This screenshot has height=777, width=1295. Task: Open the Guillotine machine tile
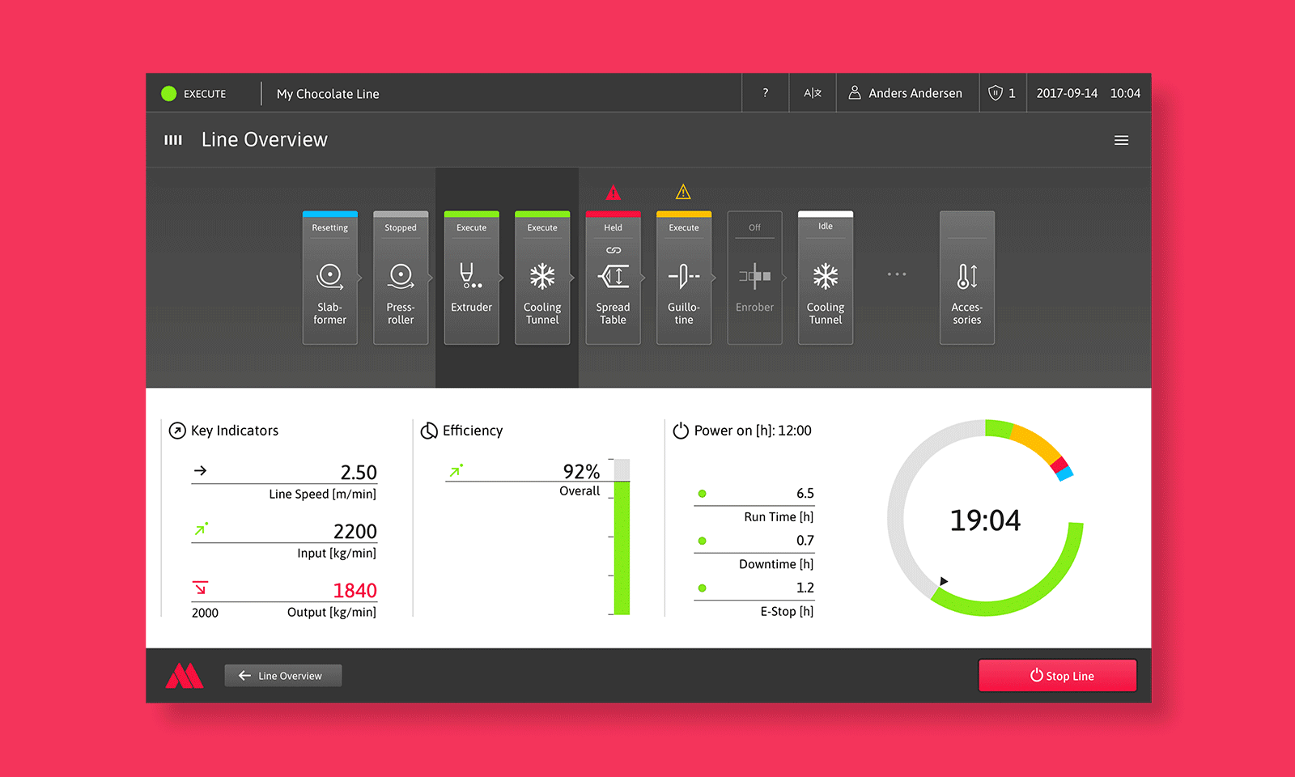point(684,278)
